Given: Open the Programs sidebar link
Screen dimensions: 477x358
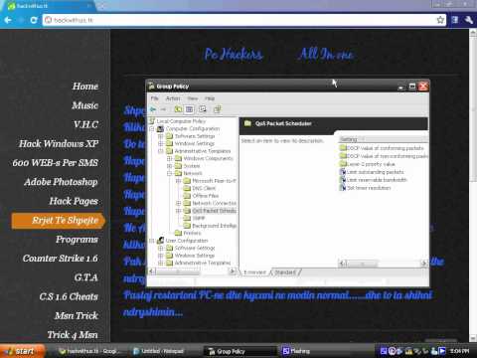Looking at the screenshot, I should [x=77, y=240].
